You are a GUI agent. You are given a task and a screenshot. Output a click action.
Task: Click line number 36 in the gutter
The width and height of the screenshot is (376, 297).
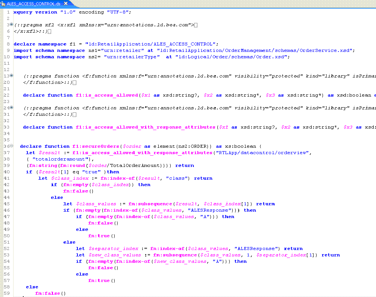click(6, 147)
